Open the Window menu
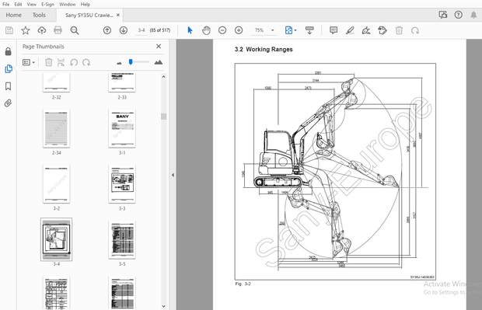Screen dimensions: 482x310 click(x=68, y=5)
